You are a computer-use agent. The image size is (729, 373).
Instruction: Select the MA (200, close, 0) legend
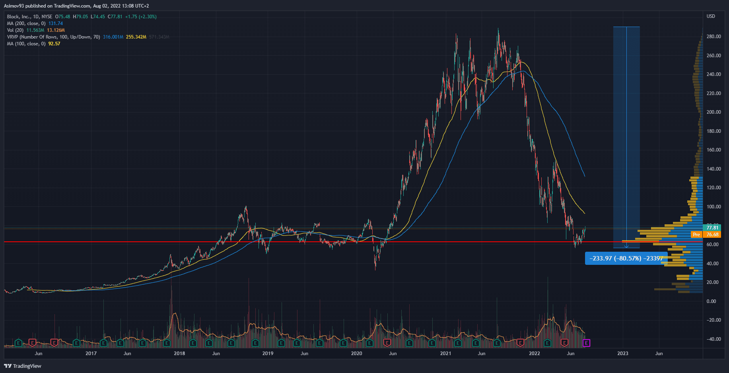[x=26, y=23]
